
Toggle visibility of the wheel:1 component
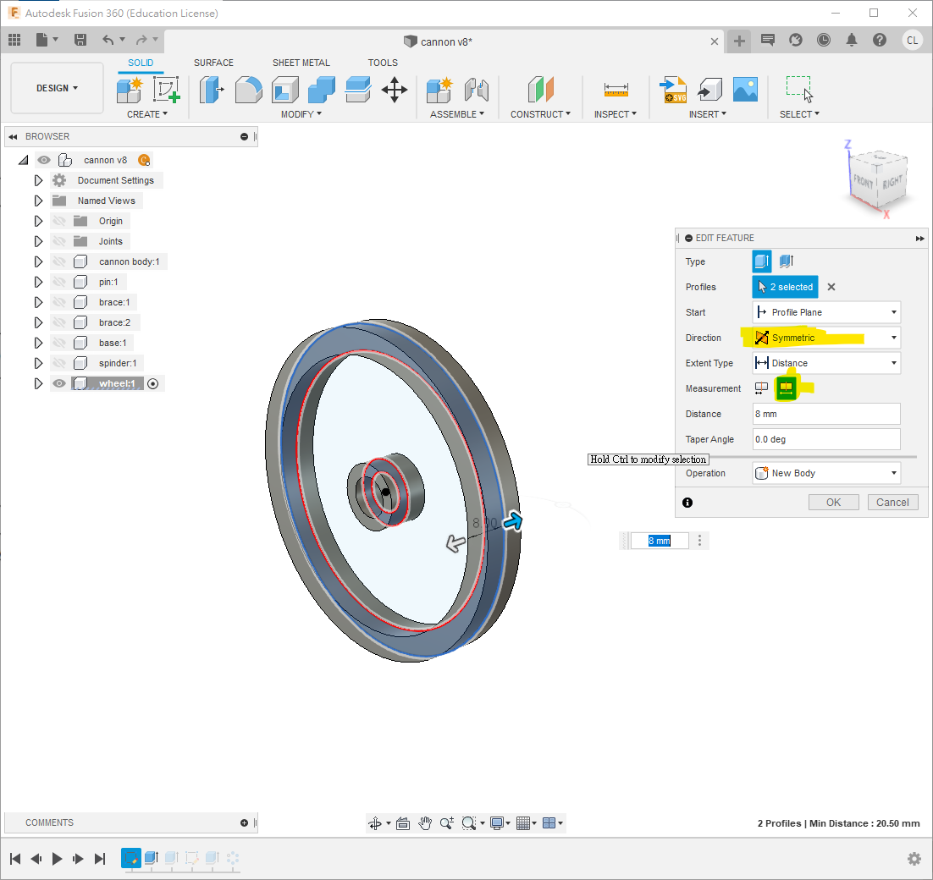pyautogui.click(x=59, y=383)
